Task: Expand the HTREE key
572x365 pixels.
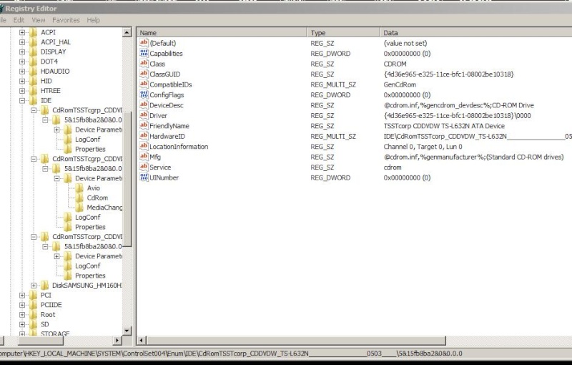Action: (22, 91)
